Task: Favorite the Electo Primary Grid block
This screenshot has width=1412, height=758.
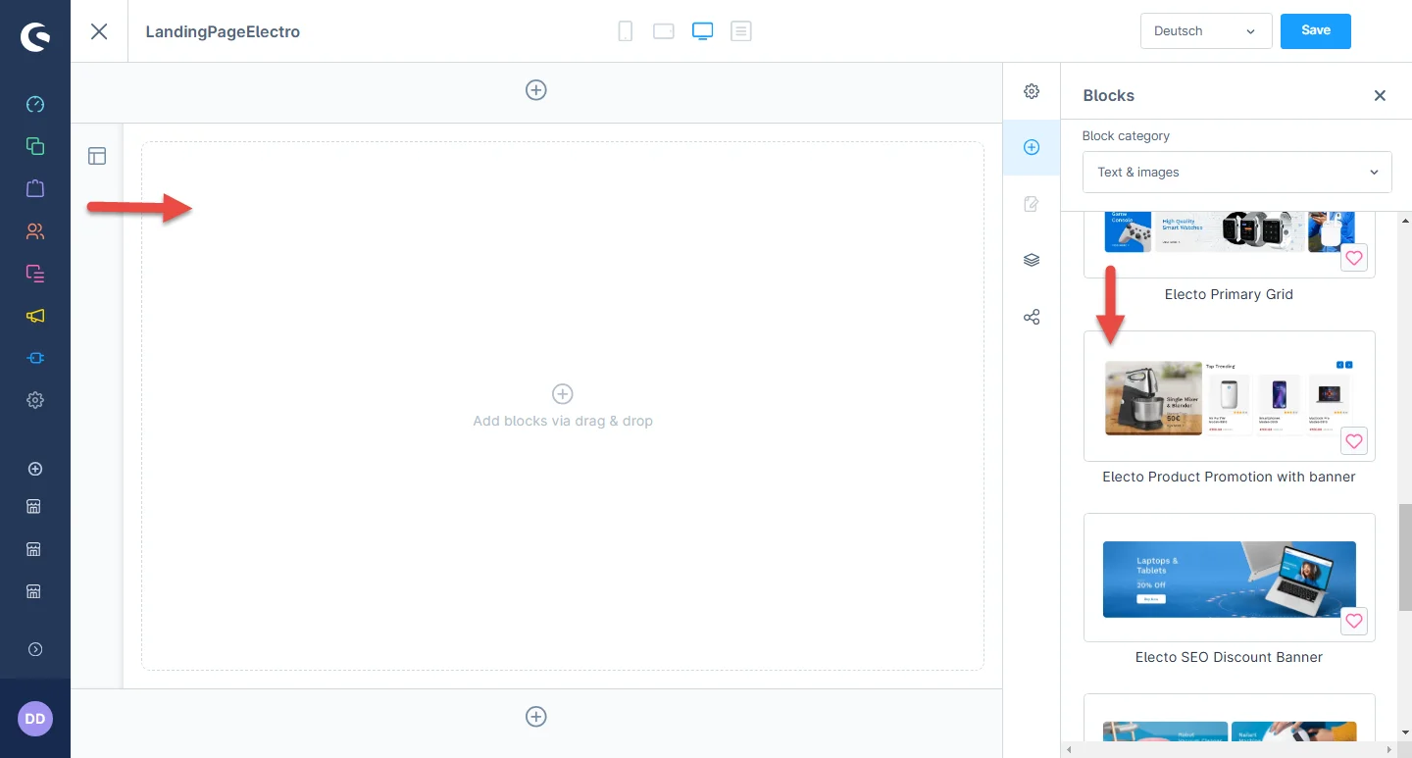Action: coord(1353,259)
